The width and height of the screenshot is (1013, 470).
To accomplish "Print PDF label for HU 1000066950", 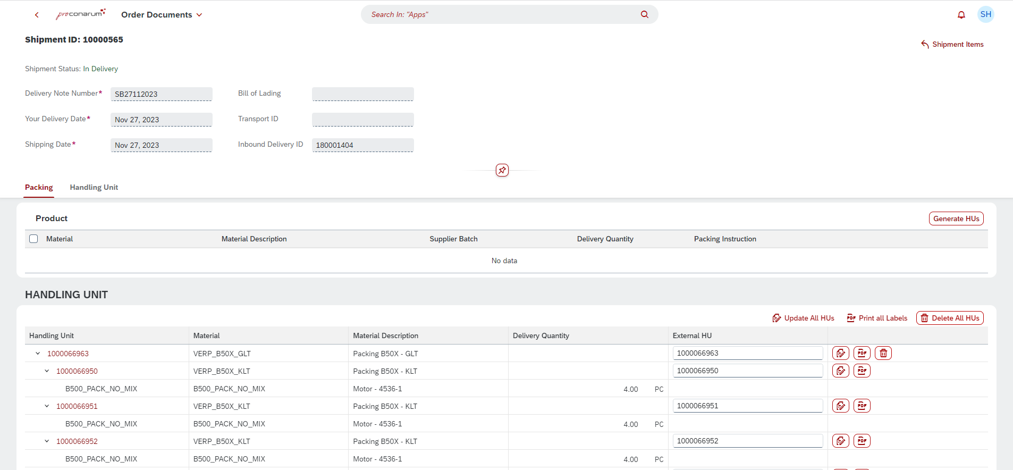I will 862,371.
